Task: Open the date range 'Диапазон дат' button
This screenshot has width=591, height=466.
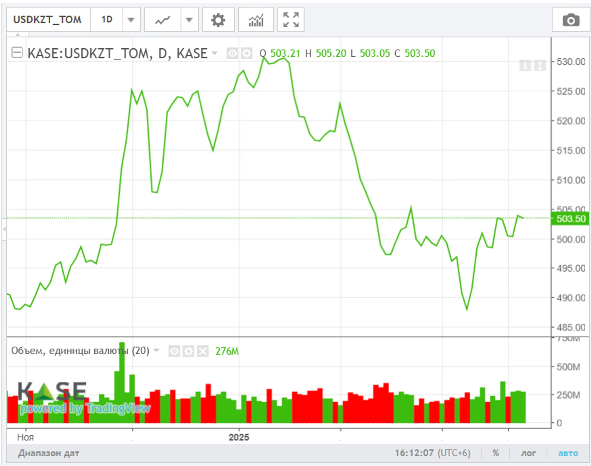Action: (x=49, y=453)
